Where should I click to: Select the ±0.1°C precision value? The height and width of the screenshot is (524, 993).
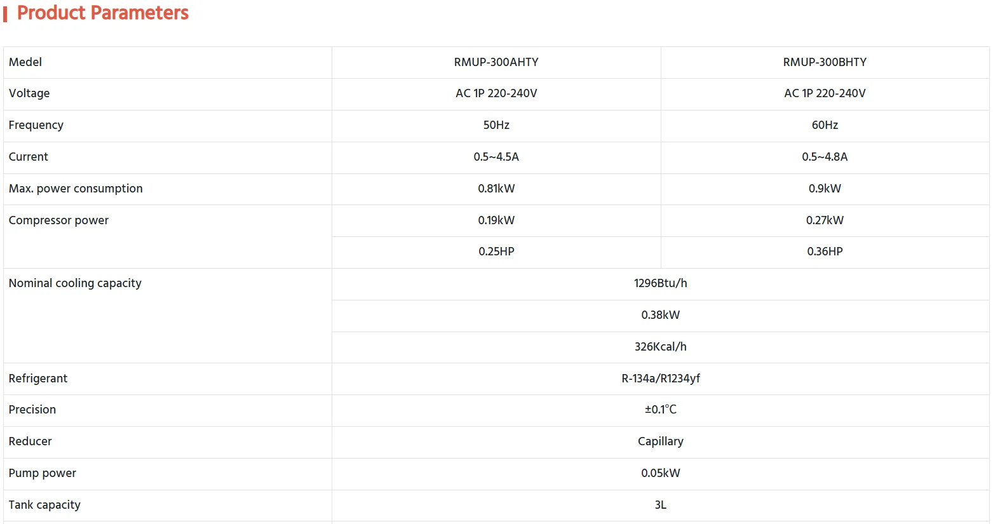pos(660,410)
